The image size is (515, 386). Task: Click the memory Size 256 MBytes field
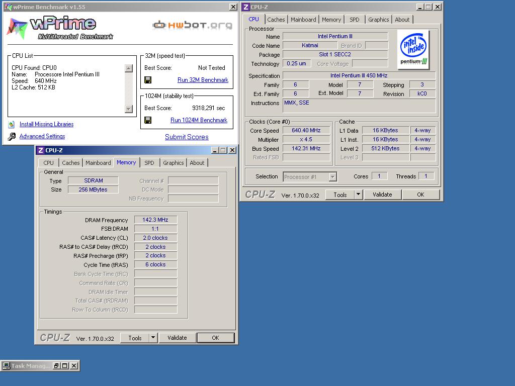click(x=93, y=189)
